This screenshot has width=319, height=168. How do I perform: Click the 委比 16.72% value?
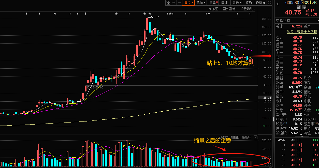point(296,26)
